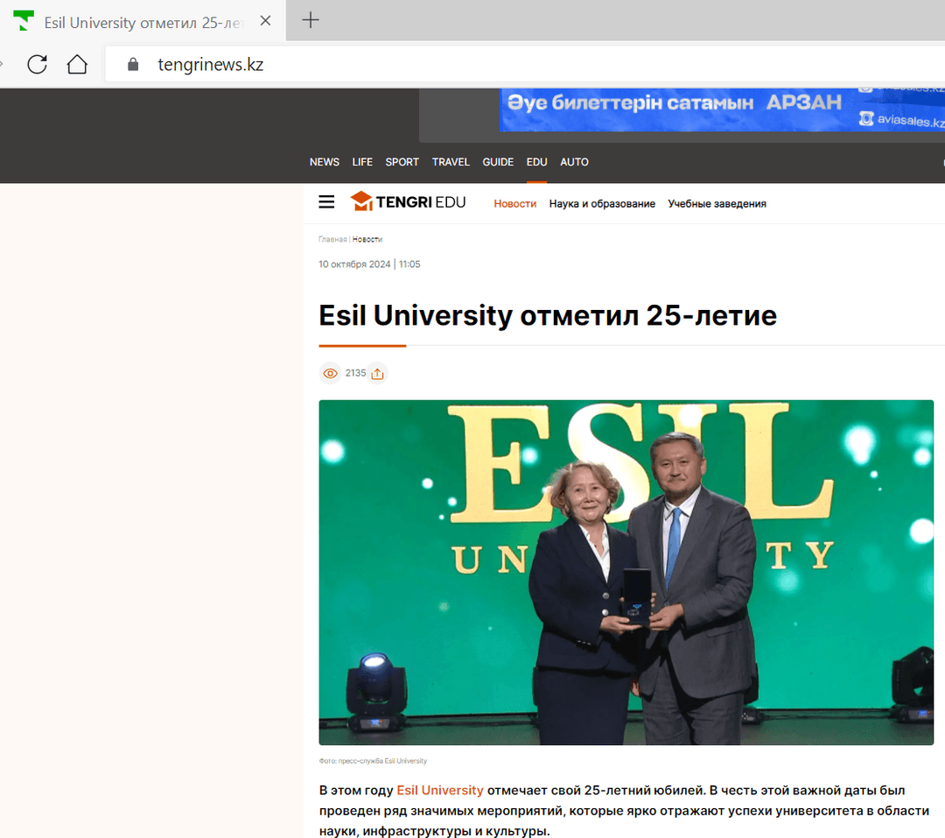The height and width of the screenshot is (838, 945).
Task: Click the share icon next to view count
Action: [x=378, y=373]
